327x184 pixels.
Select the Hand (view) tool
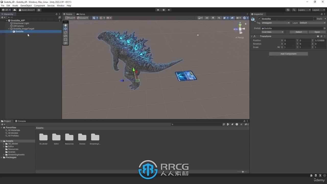[66, 25]
